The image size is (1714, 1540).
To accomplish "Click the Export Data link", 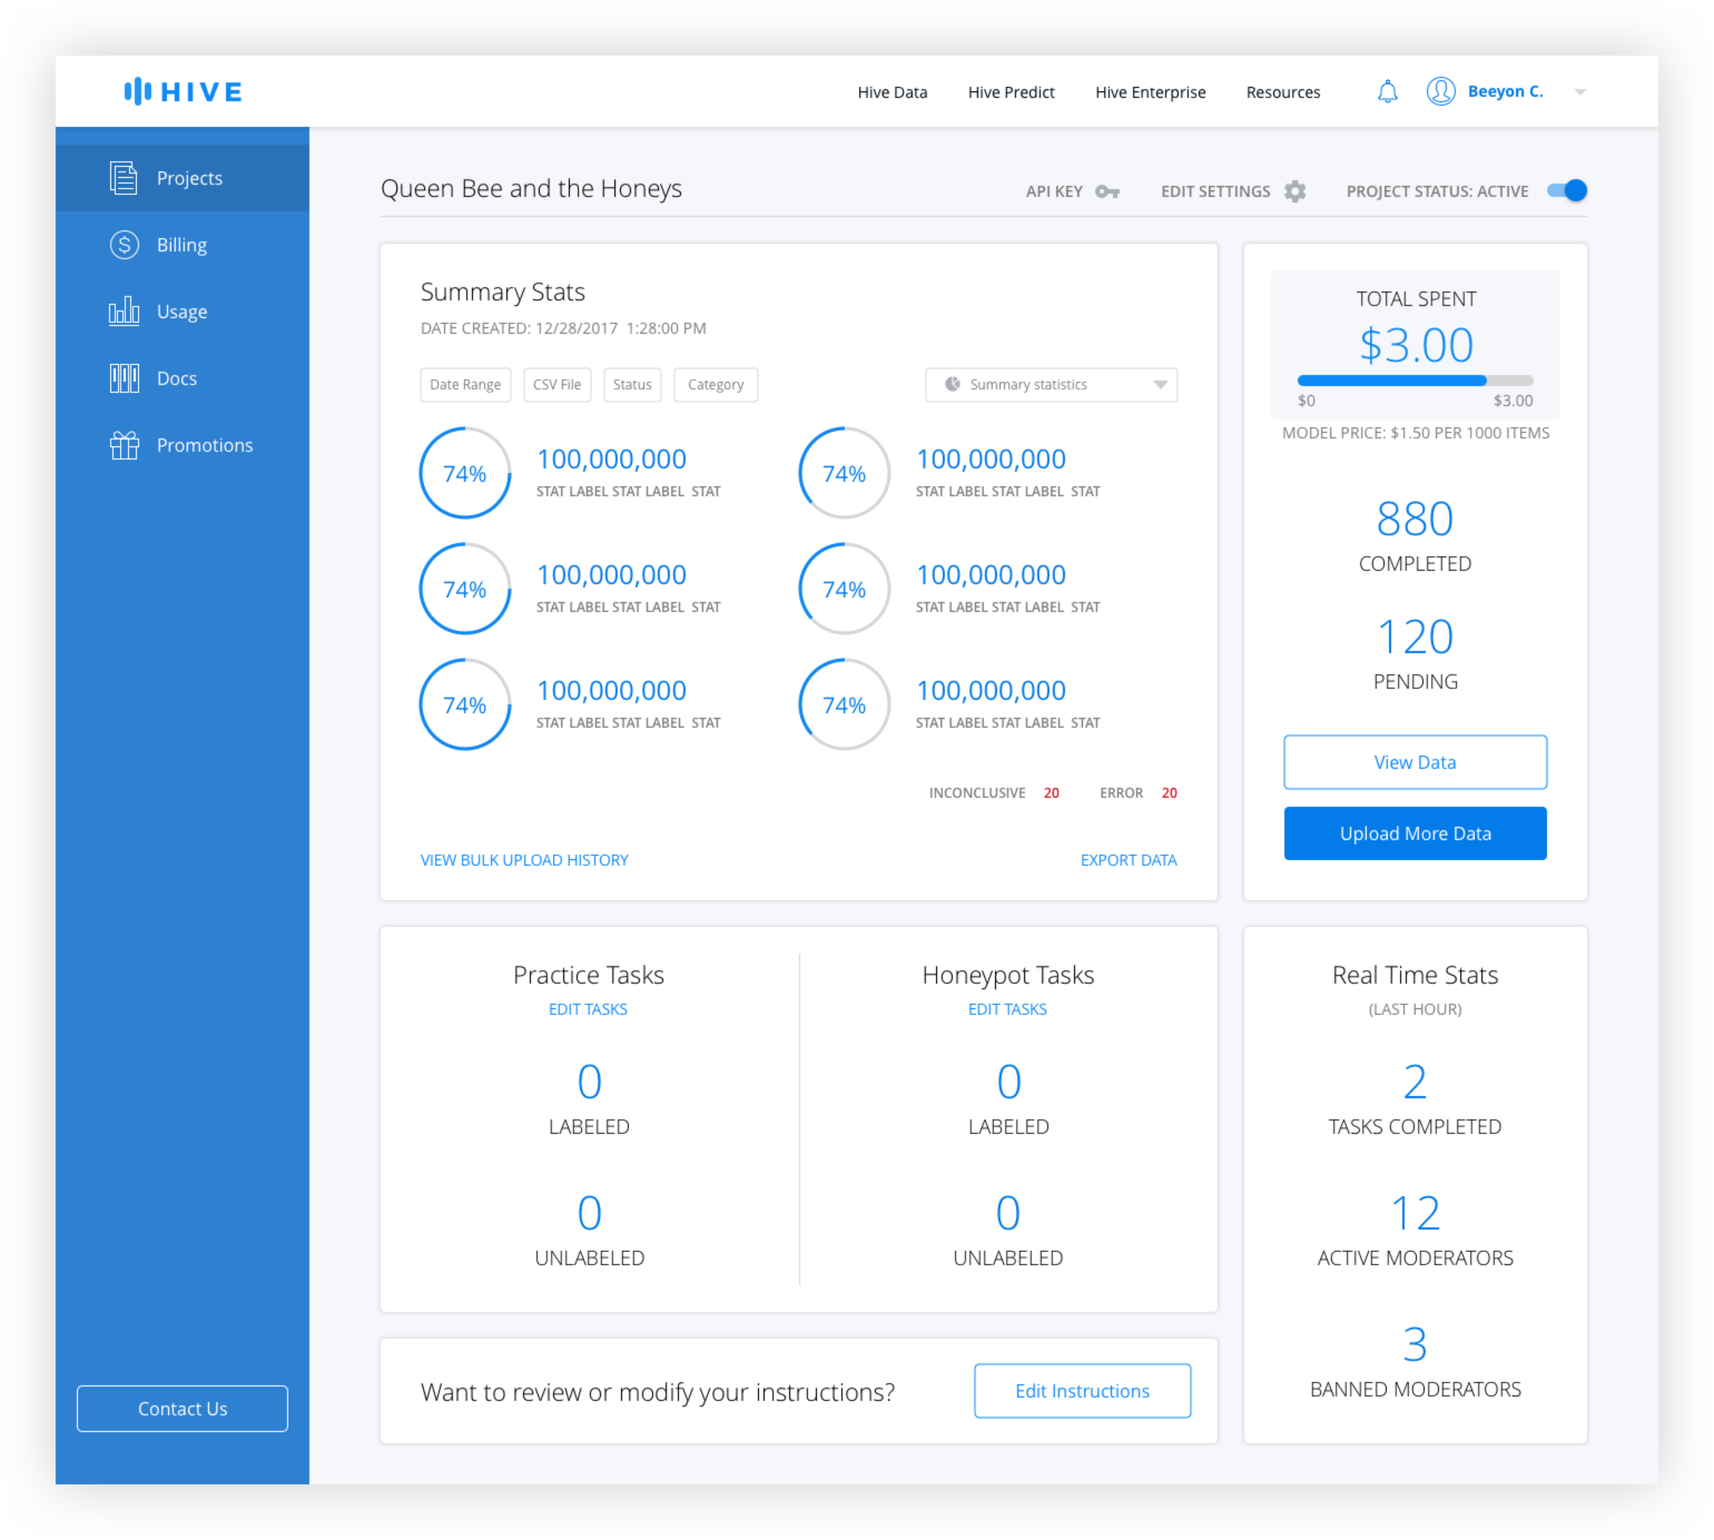I will click(1128, 859).
